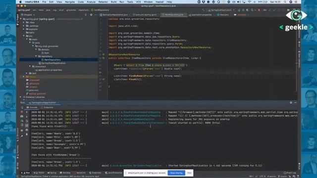This screenshot has width=317, height=178.
Task: Click the Wi-Fi icon in menu bar
Action: coord(249,2)
